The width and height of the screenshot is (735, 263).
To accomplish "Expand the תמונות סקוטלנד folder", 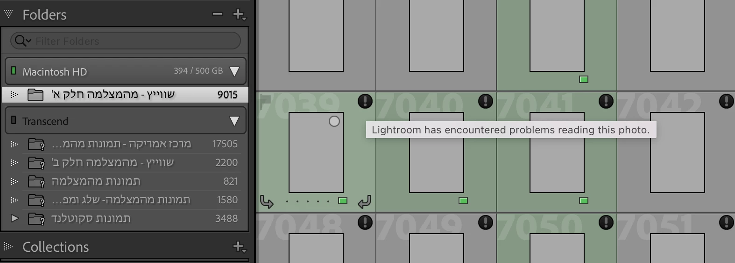I will click(14, 218).
